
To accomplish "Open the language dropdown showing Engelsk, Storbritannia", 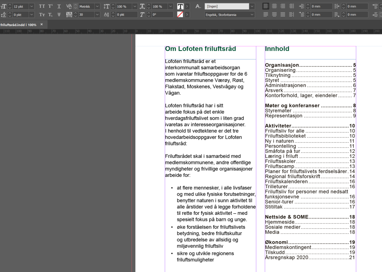I will coord(251,15).
